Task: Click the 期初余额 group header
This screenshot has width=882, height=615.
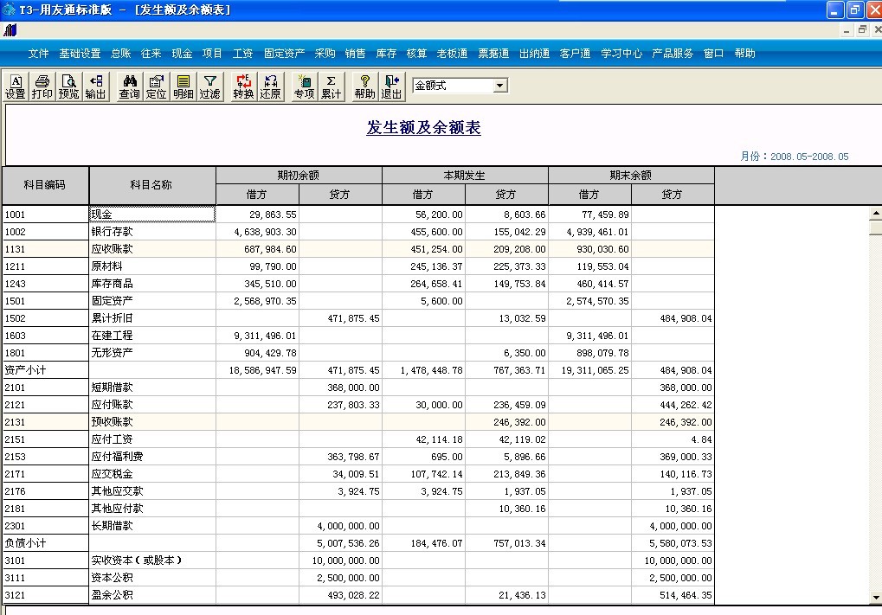Action: pos(299,176)
